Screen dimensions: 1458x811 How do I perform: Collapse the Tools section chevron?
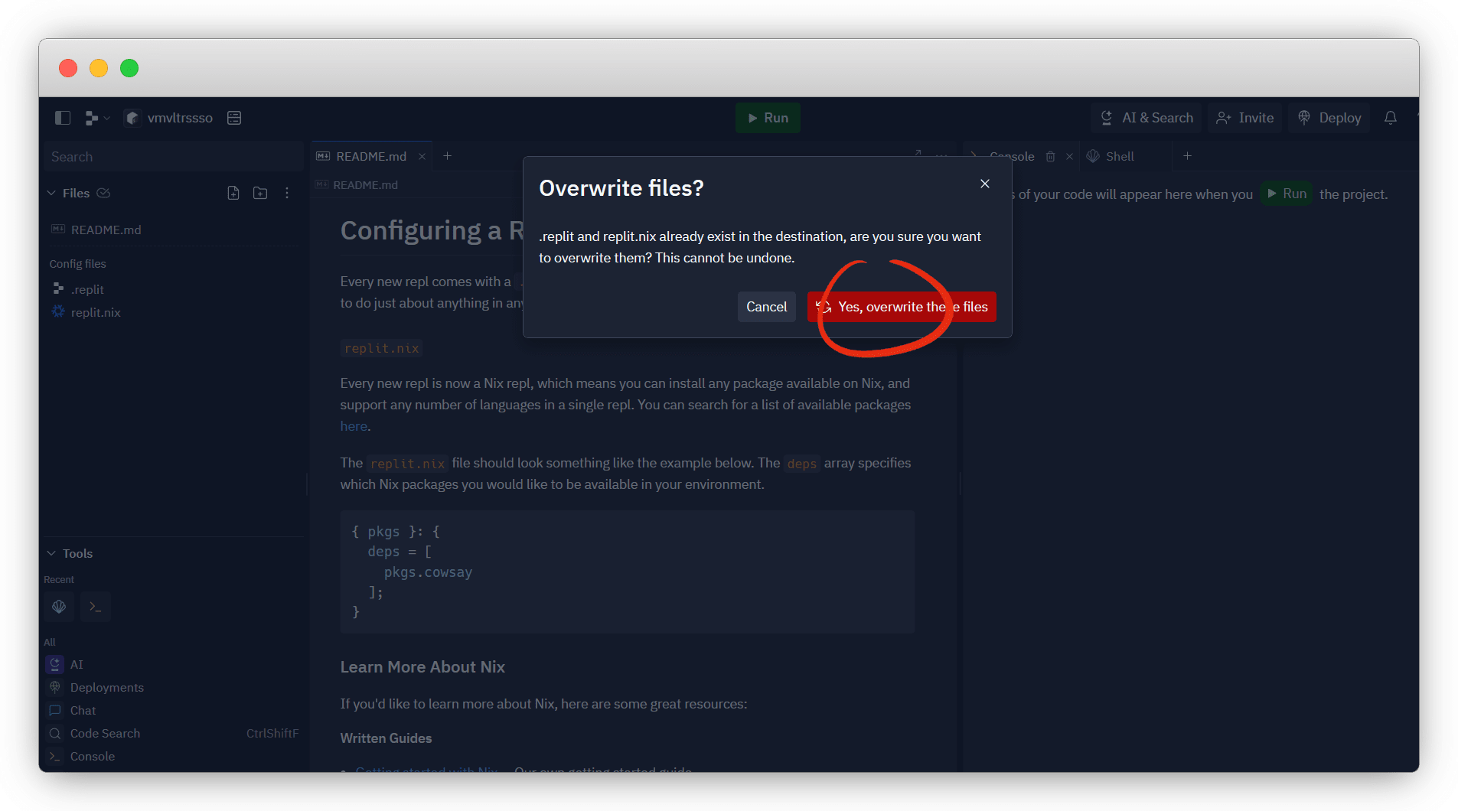pyautogui.click(x=51, y=553)
